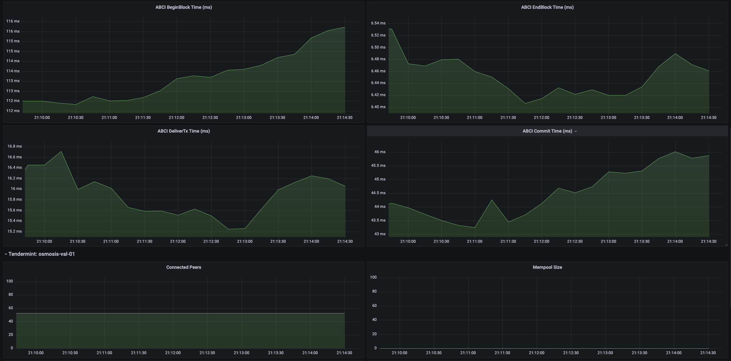Screen dimensions: 731x361
Task: Open Mempool Size panel title menu
Action: pos(547,267)
